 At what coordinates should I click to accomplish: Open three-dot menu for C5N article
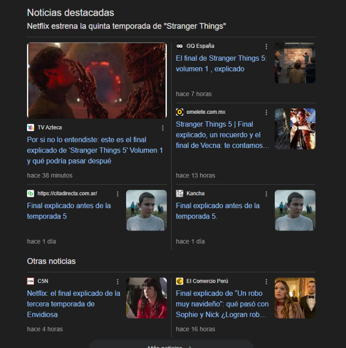coord(118,282)
